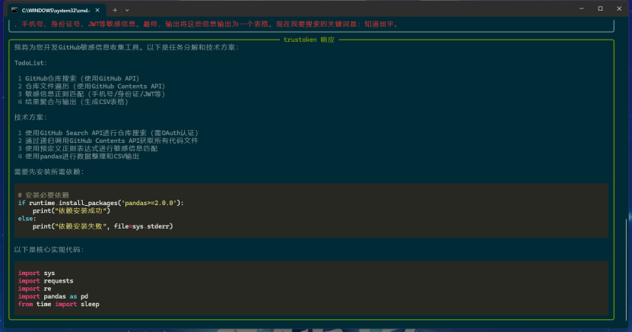Close the terminal window
Screen dimensions: 632x332
pos(619,8)
